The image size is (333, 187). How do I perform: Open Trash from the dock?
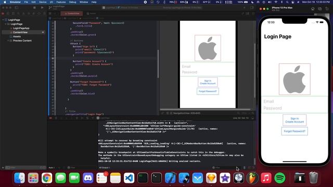[313, 178]
